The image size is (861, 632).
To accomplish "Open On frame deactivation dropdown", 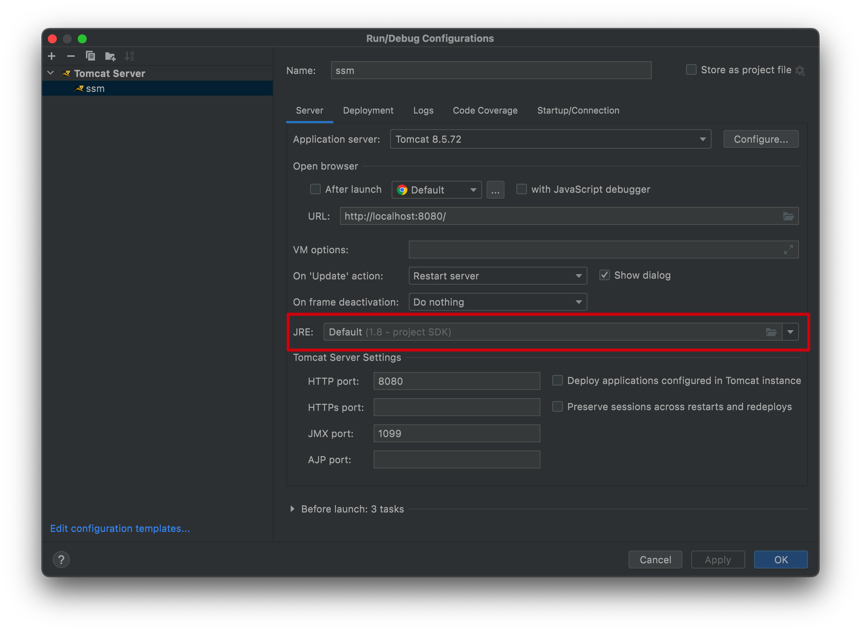I will pos(497,302).
